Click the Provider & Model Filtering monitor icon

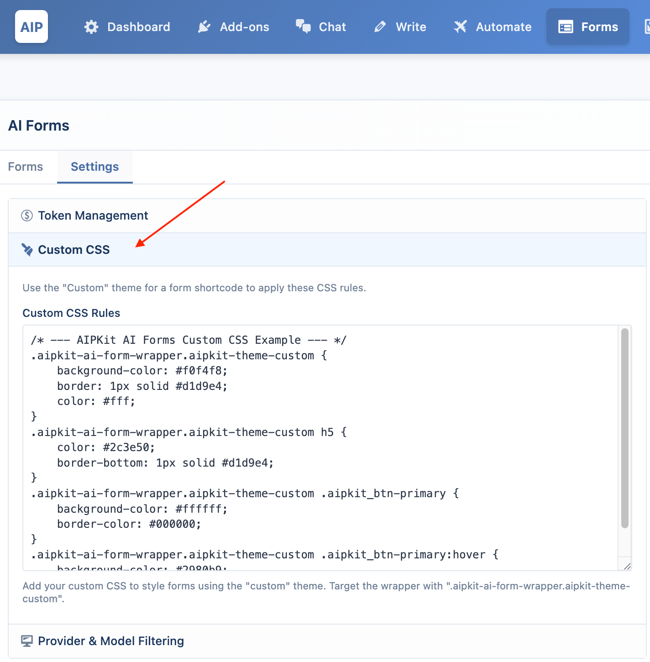click(27, 641)
